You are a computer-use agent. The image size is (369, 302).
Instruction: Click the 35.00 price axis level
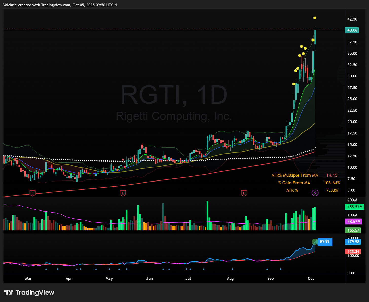coord(352,53)
